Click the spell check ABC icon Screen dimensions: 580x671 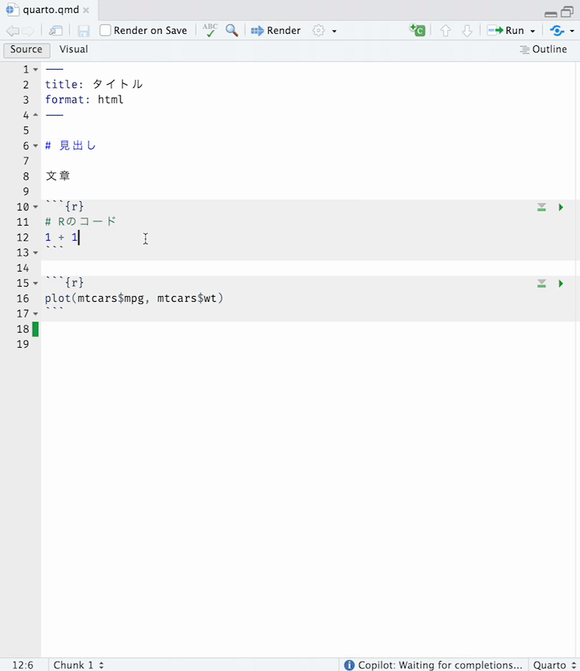210,30
